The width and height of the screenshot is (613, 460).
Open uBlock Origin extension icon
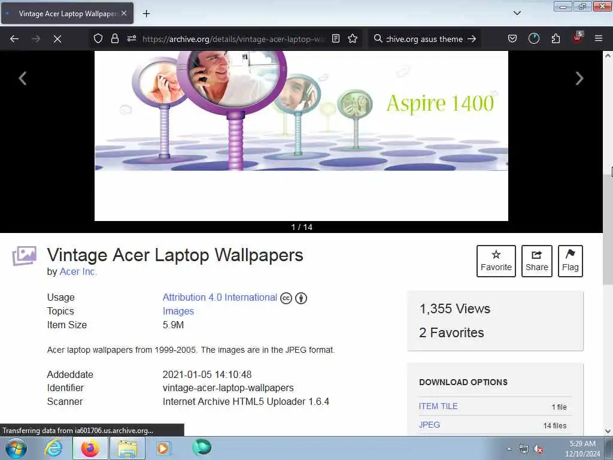tap(578, 38)
